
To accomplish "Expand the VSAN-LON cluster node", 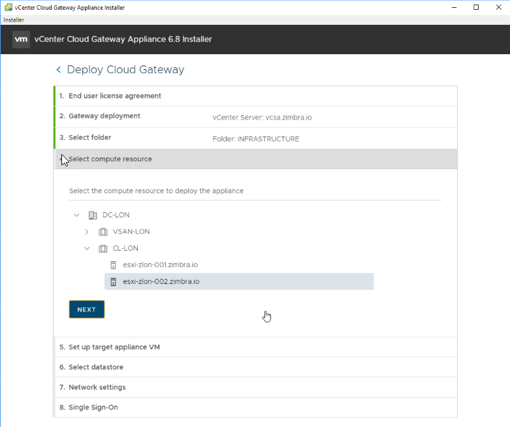I will coord(86,232).
